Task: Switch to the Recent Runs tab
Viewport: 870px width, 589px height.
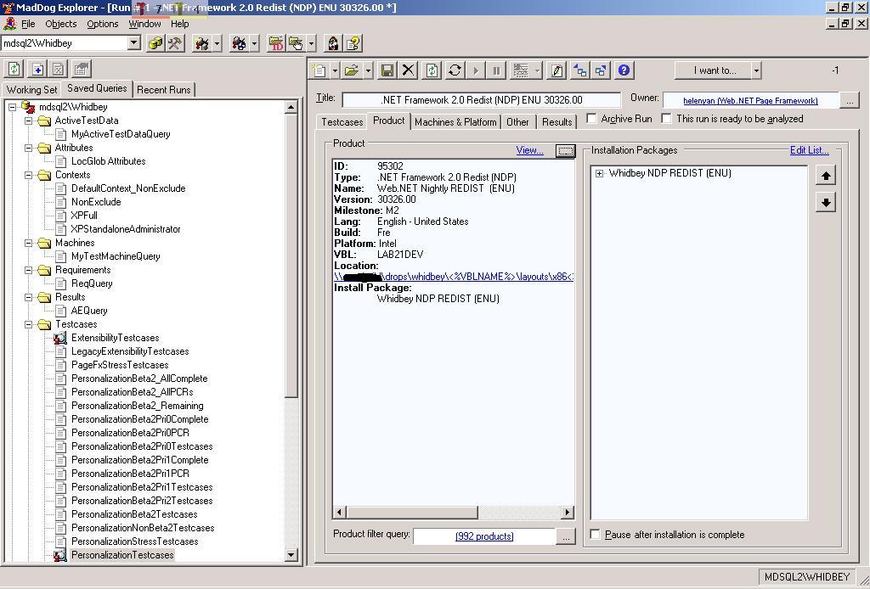Action: (x=164, y=90)
